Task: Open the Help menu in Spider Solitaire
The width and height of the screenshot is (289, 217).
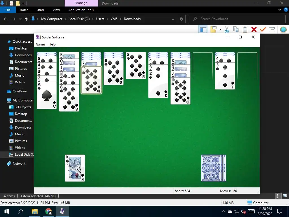Action: pyautogui.click(x=52, y=44)
